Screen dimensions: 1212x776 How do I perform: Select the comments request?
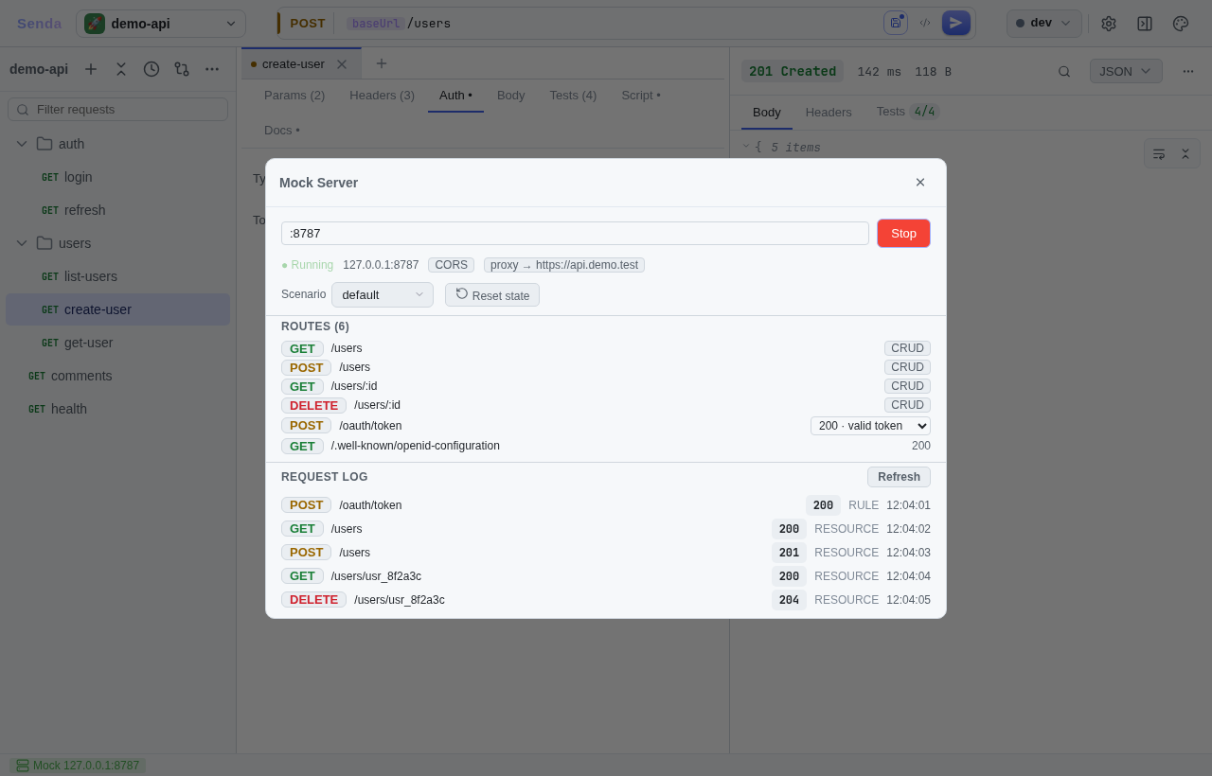pos(117,376)
